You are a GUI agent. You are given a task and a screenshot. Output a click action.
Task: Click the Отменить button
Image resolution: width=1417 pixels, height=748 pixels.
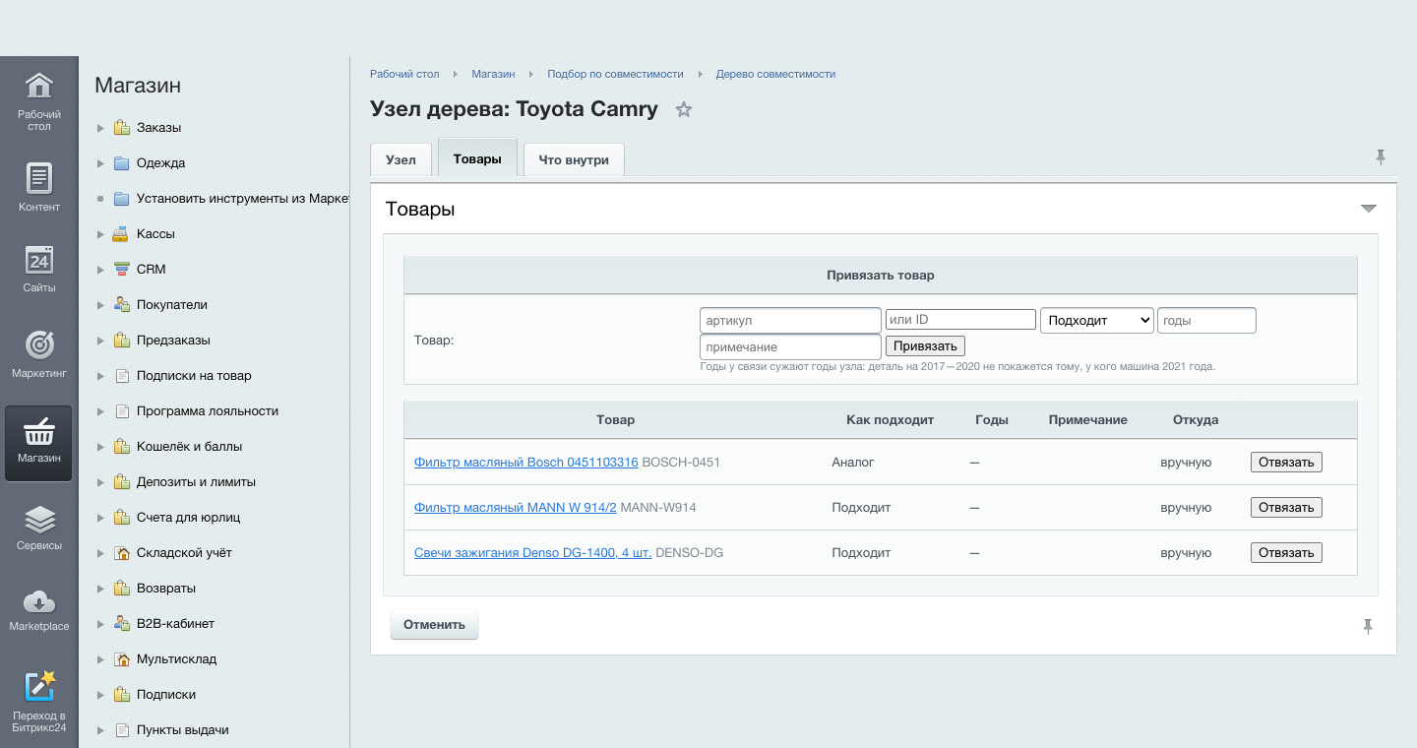[x=434, y=625]
